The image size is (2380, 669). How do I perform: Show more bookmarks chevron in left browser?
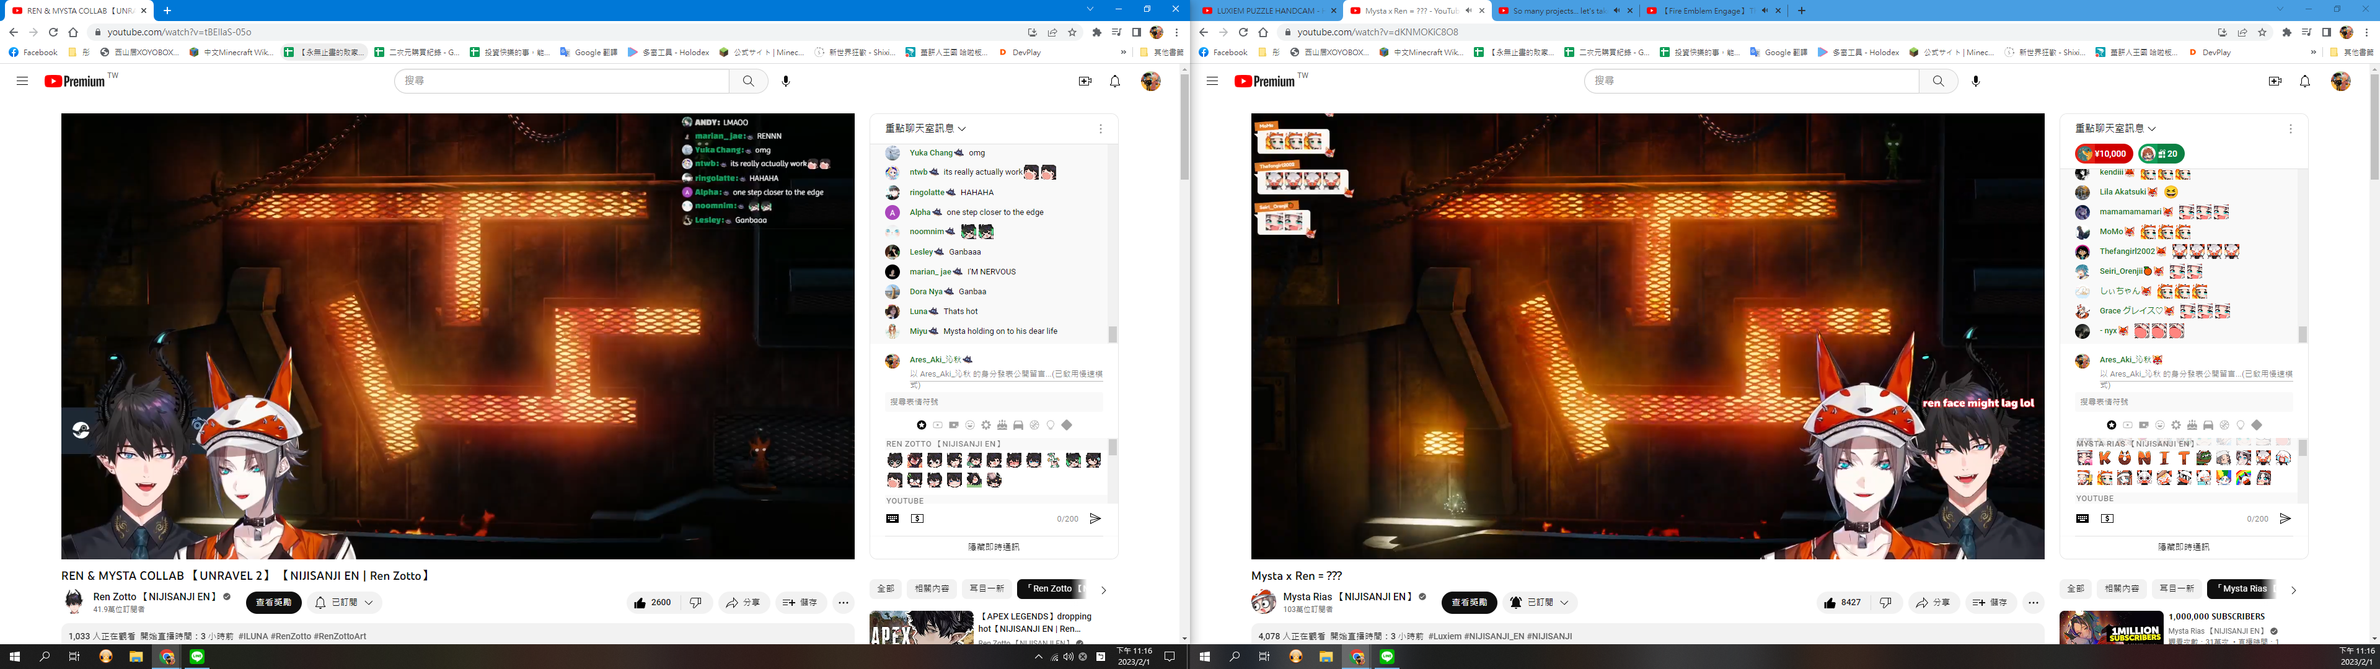pyautogui.click(x=1124, y=53)
